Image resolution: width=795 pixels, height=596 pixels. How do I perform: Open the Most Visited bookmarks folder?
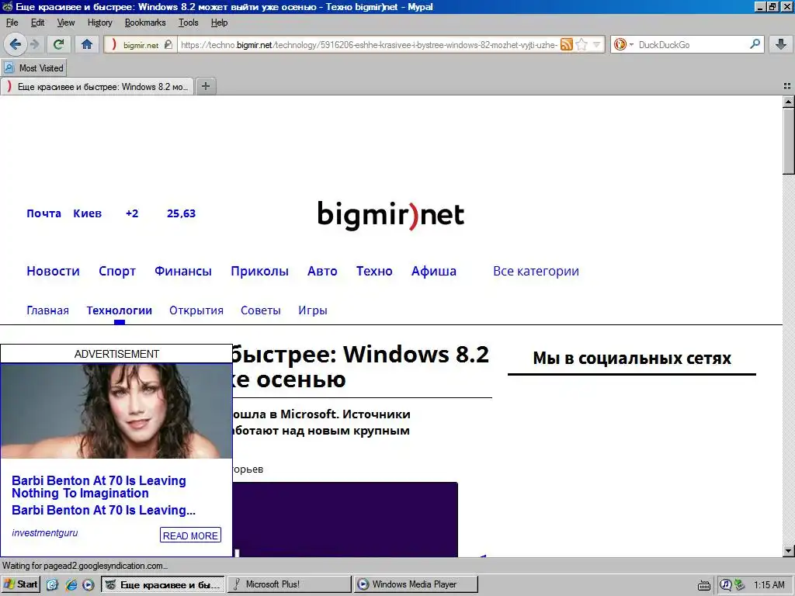click(34, 68)
